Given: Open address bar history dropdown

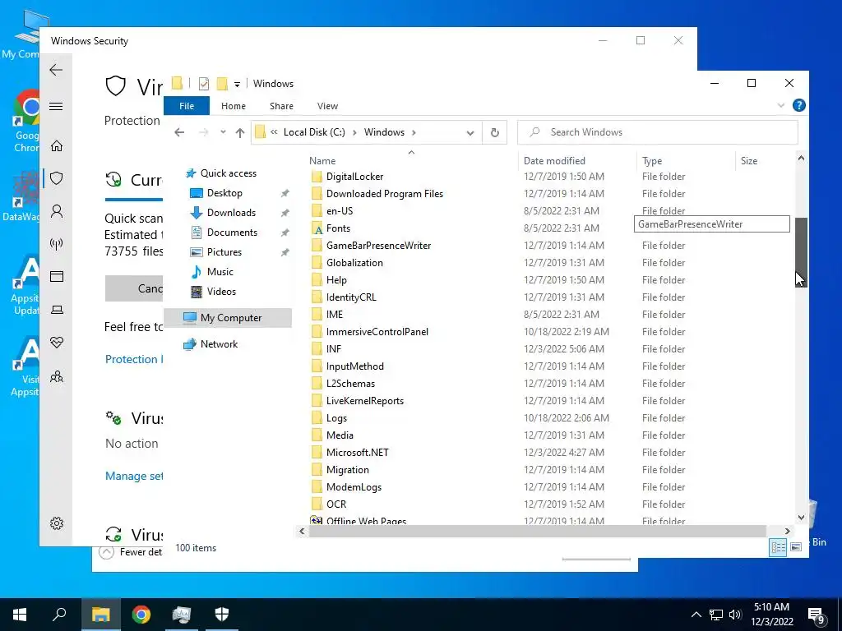Looking at the screenshot, I should click(x=470, y=132).
